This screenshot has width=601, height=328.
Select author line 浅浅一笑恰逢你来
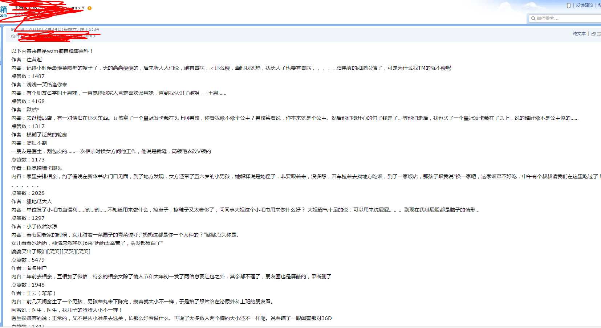39,85
